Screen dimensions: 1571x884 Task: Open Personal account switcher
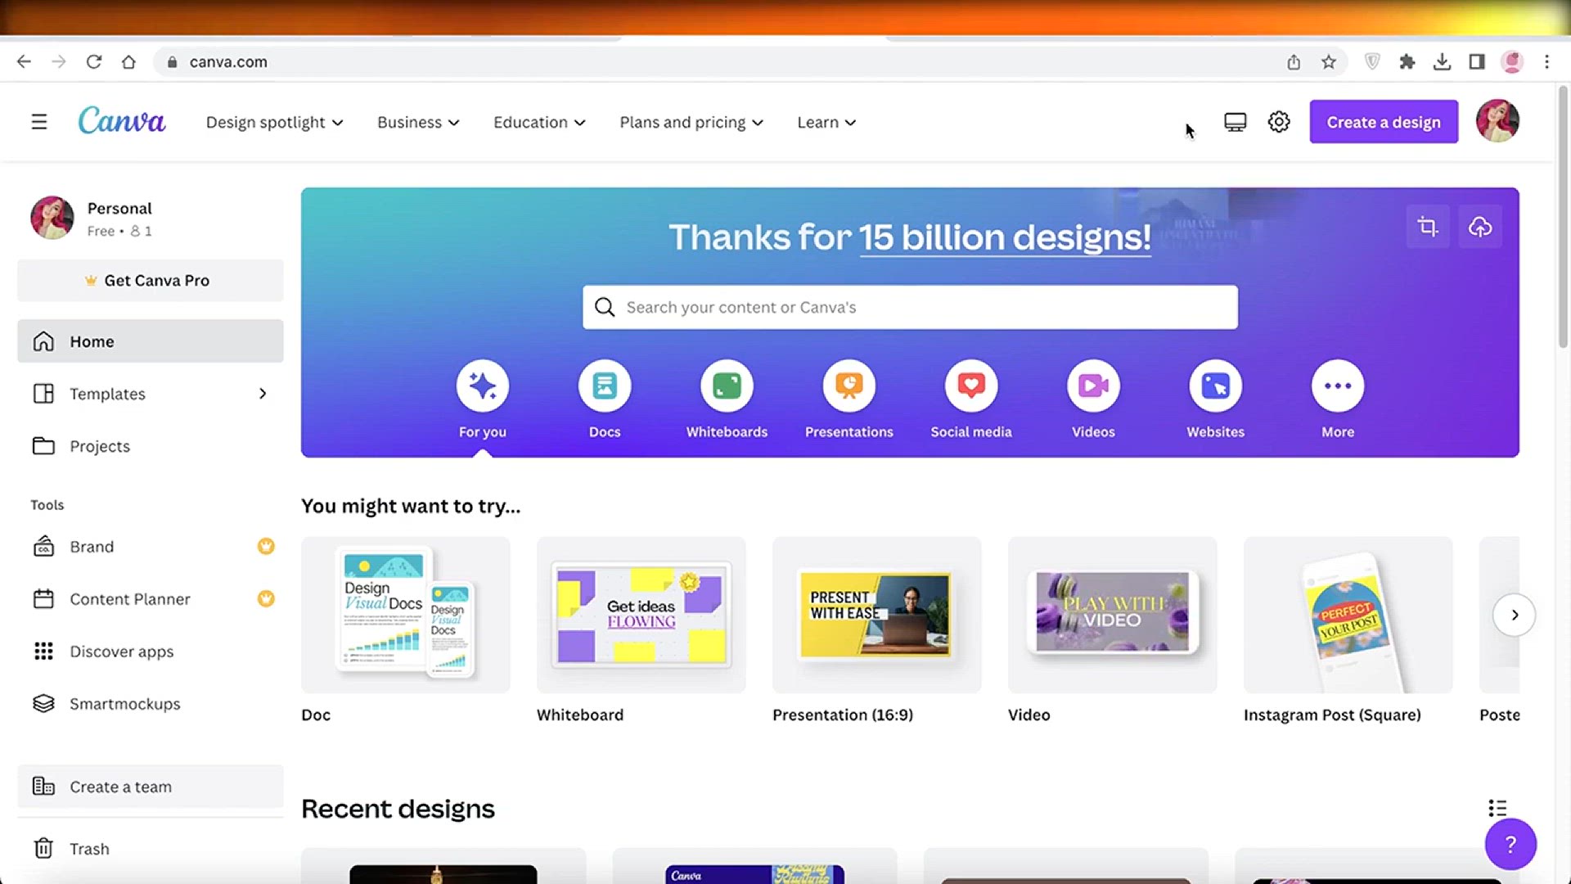(151, 219)
